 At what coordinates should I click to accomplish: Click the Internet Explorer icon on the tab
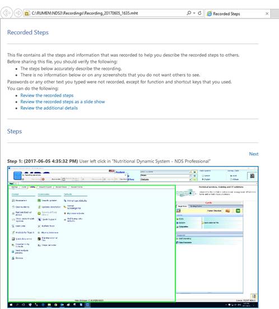[209, 13]
